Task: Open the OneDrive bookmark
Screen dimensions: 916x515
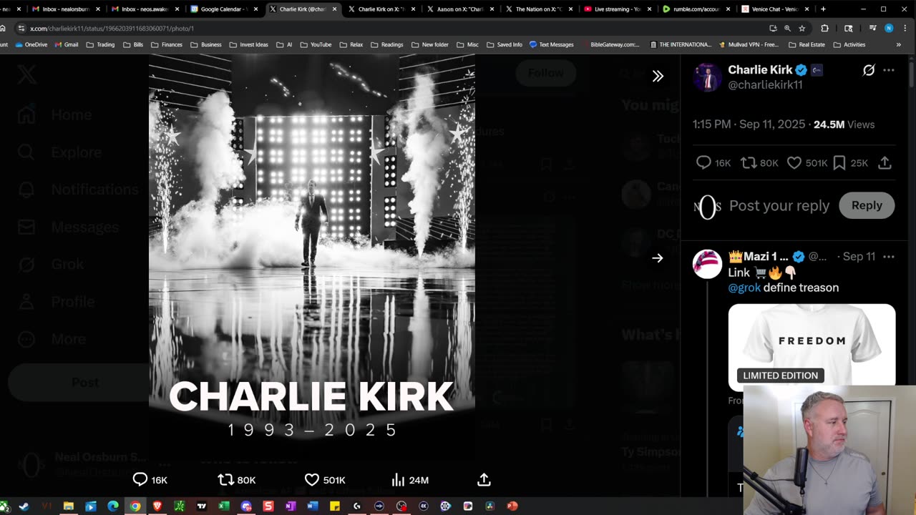Action: [31, 44]
